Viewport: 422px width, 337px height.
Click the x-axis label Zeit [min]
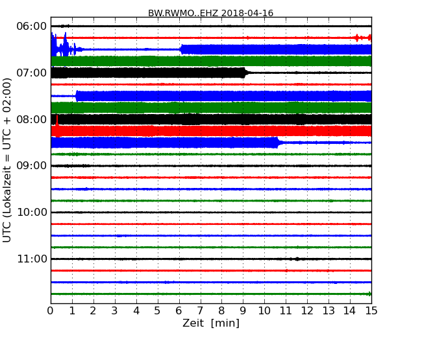pos(211,323)
